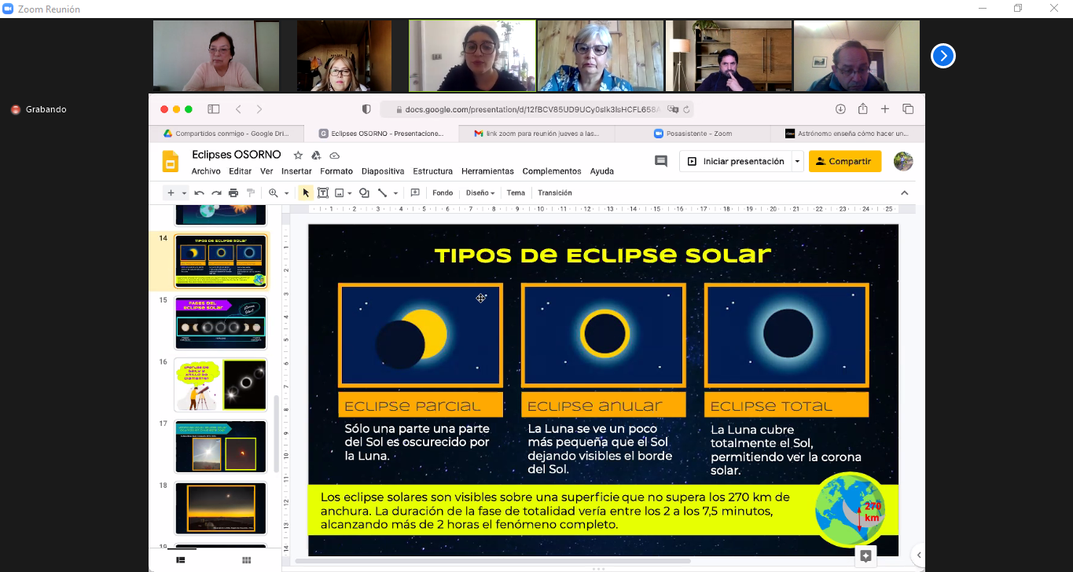
Task: Switch to filmstrip view at bottom left
Action: [x=181, y=559]
